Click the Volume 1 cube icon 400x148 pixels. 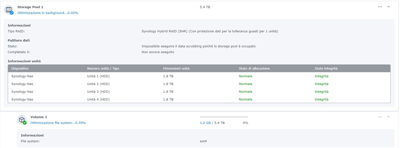click(22, 120)
